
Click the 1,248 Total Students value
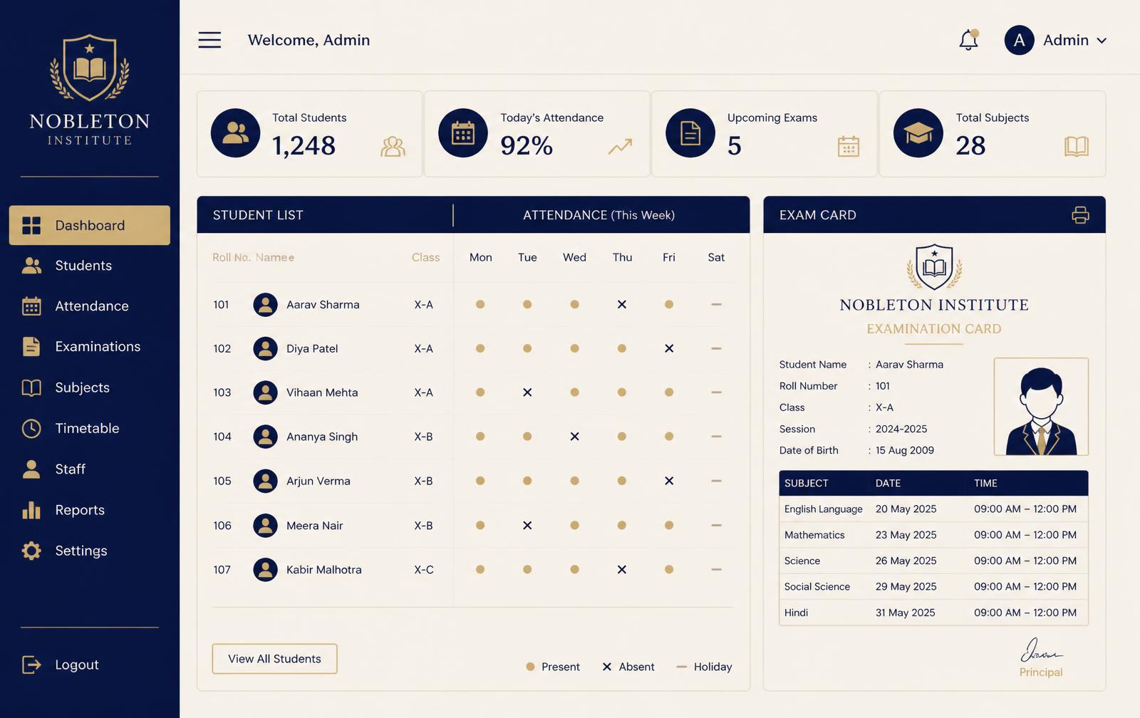[304, 146]
